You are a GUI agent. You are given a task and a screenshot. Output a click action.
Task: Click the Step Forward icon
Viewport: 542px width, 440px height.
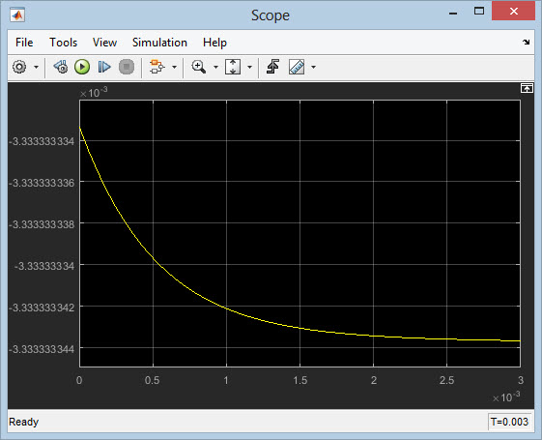coord(104,67)
